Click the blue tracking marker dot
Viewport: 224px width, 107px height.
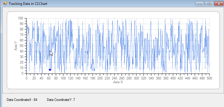[50, 70]
